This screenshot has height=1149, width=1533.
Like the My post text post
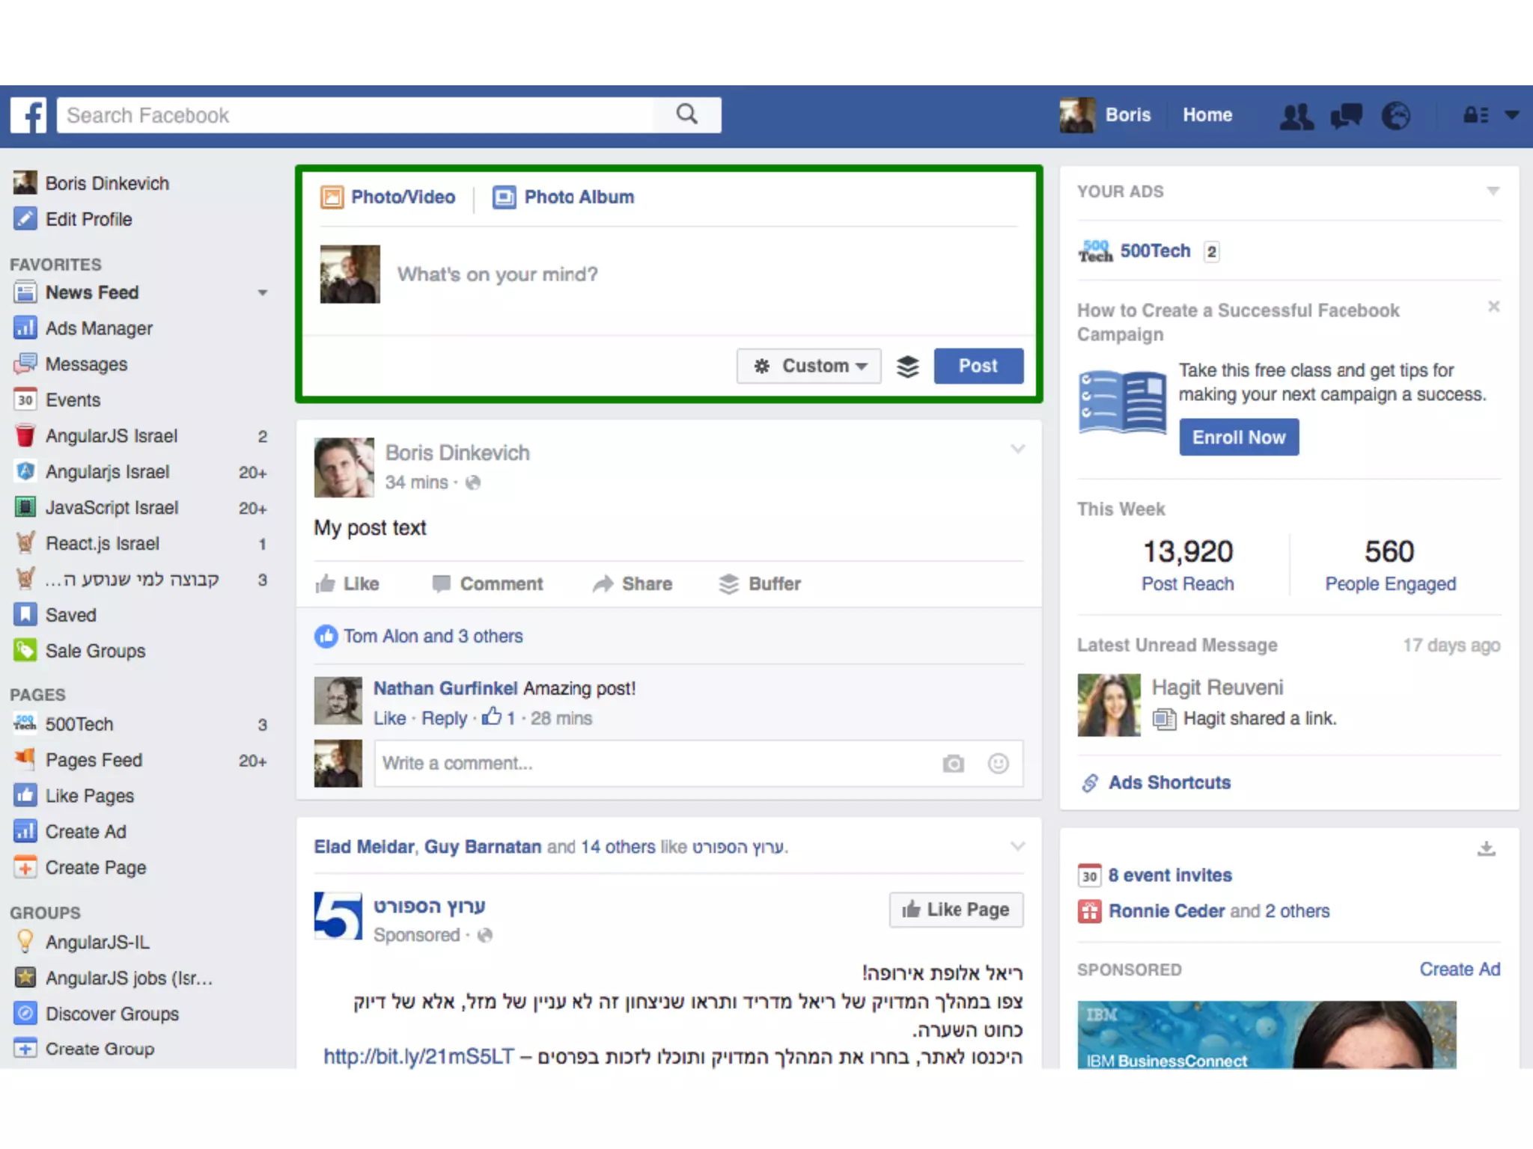347,583
